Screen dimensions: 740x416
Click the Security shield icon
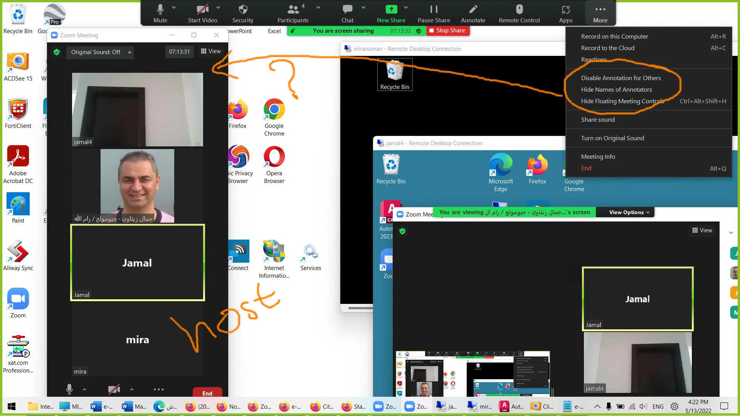pyautogui.click(x=243, y=9)
